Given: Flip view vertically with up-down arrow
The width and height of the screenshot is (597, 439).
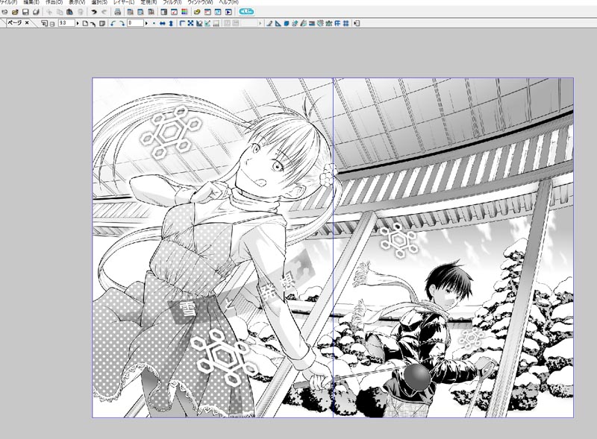Looking at the screenshot, I should (171, 23).
